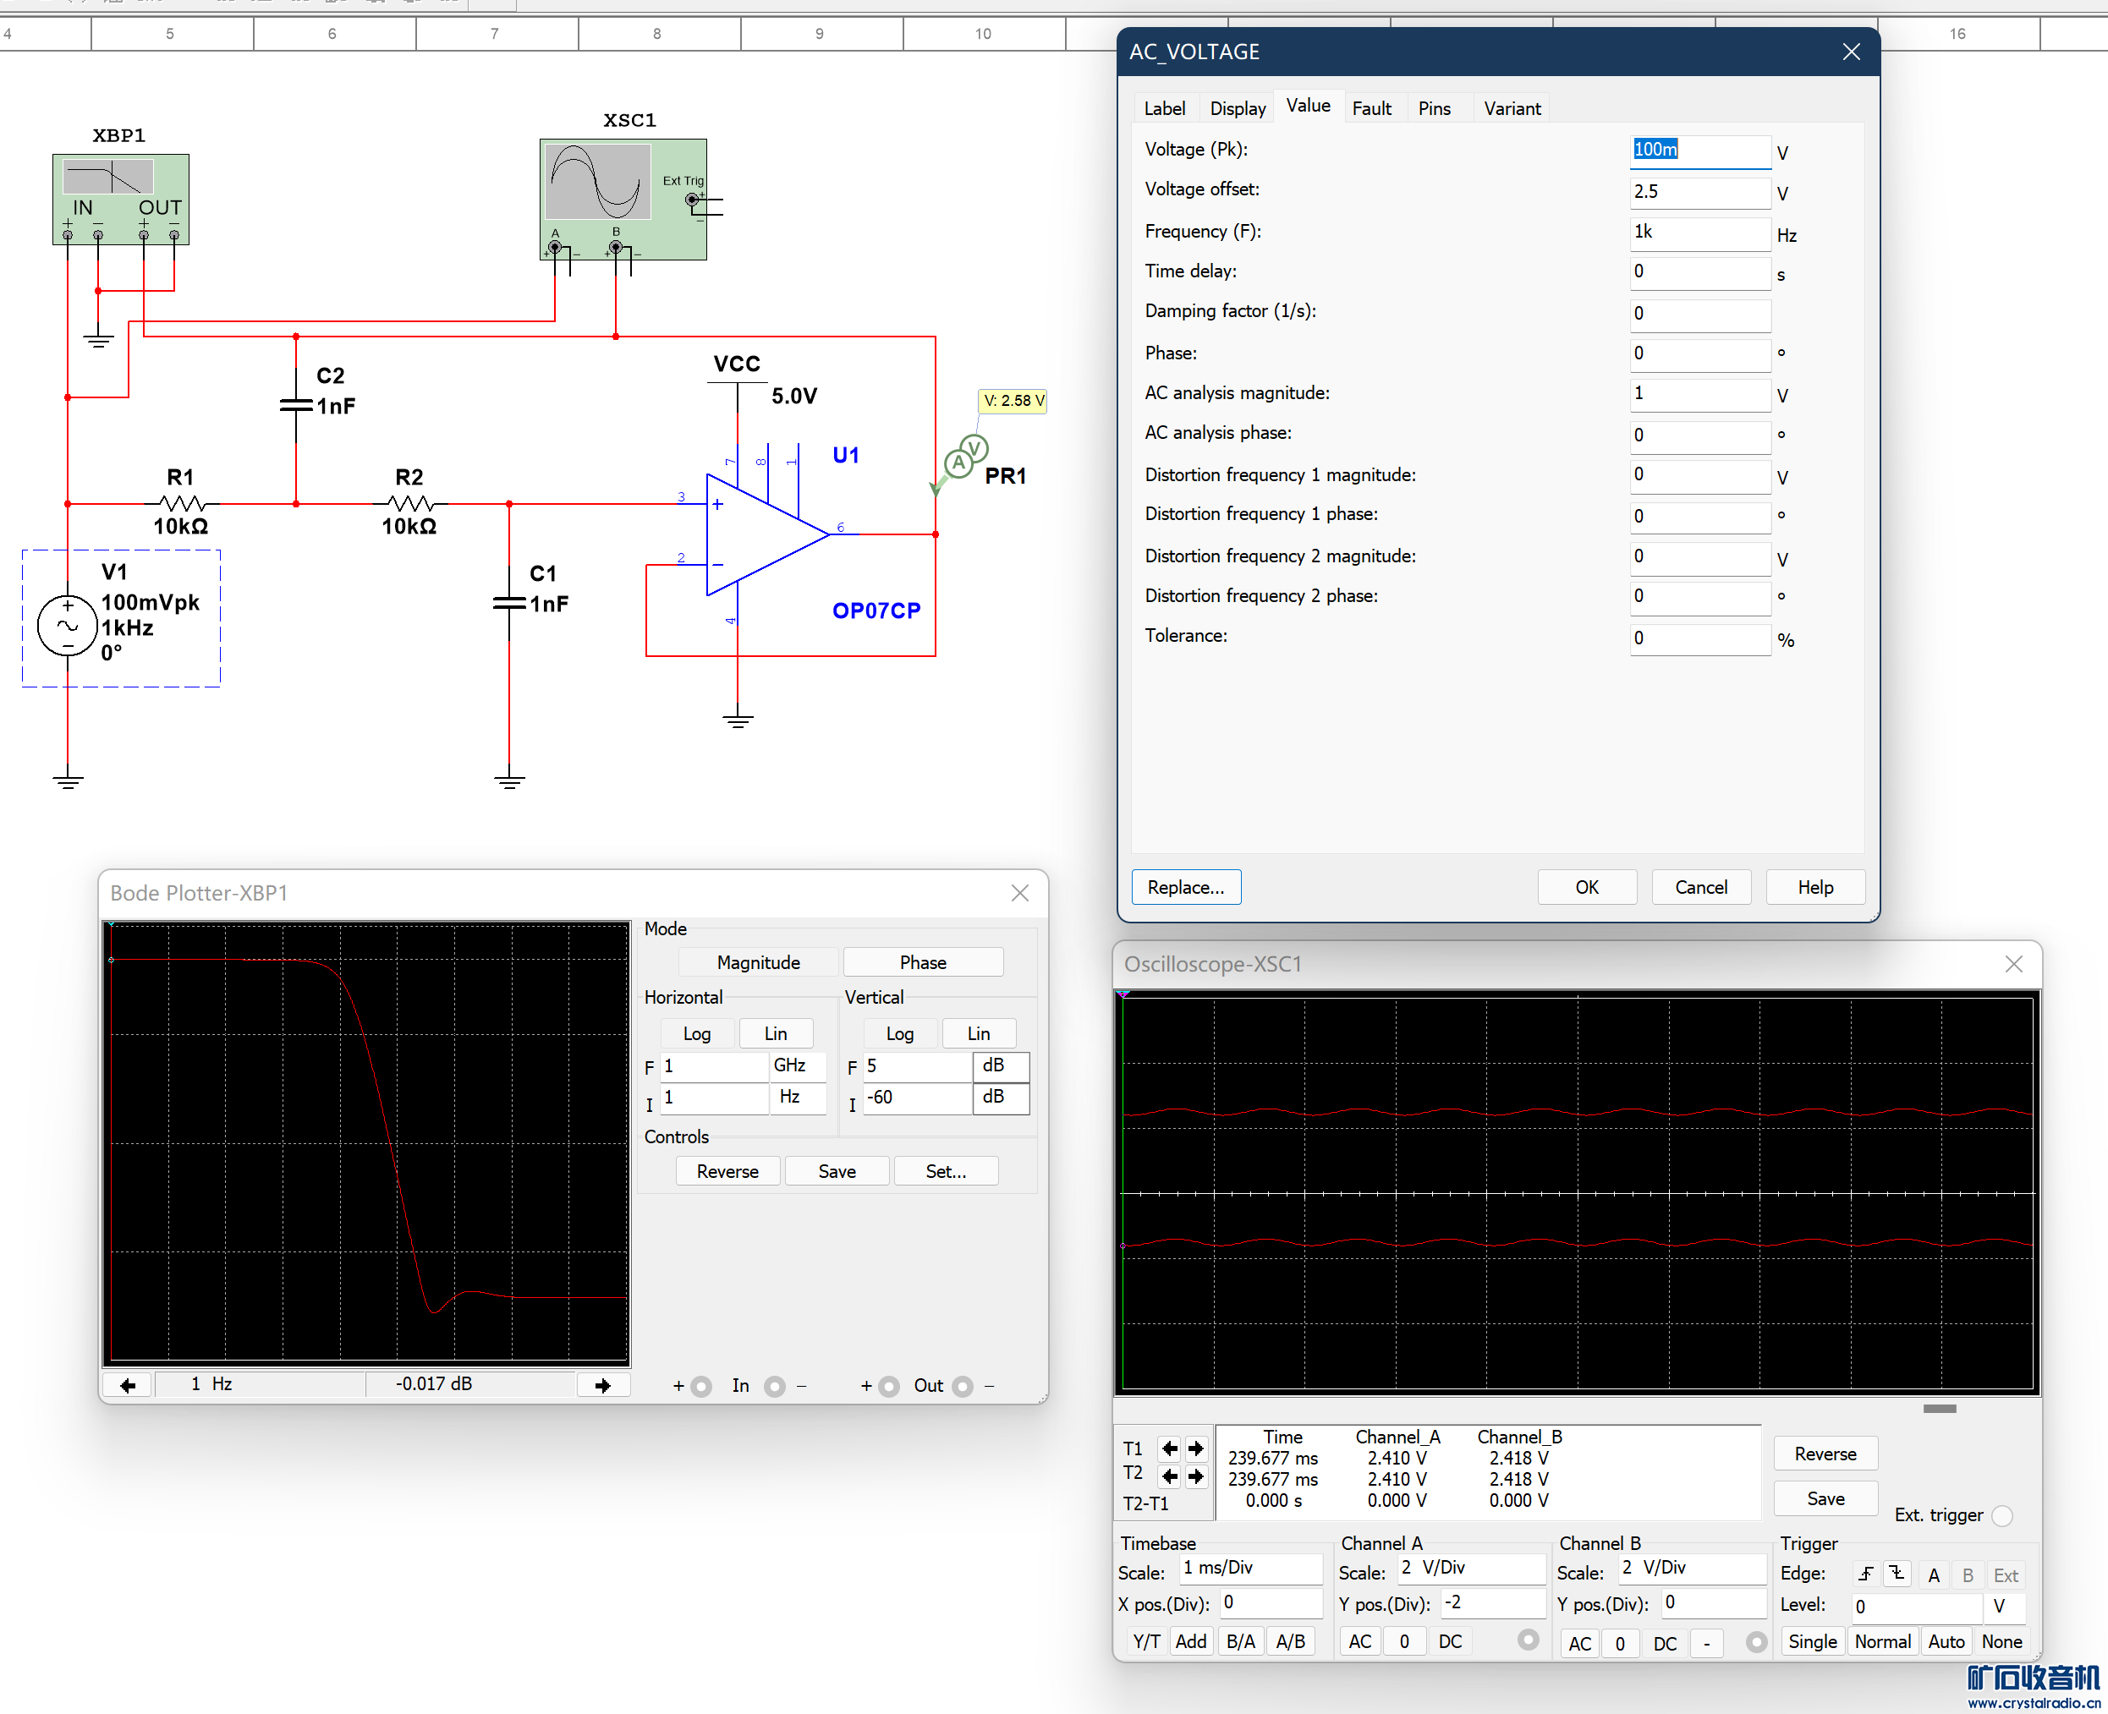Move T2 cursor left with arrow
The width and height of the screenshot is (2108, 1714).
pos(1170,1476)
